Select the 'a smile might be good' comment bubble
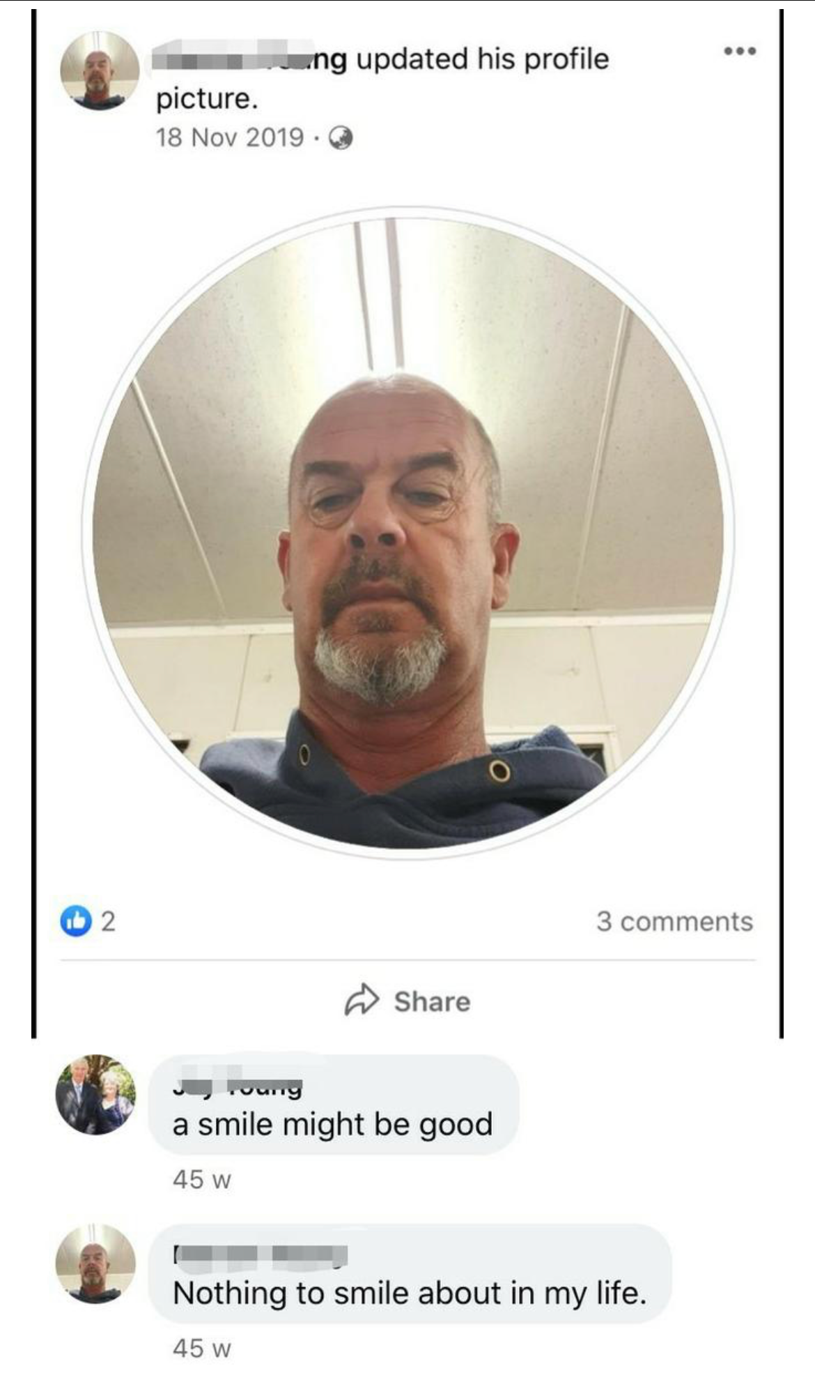This screenshot has width=815, height=1396. 334,1104
